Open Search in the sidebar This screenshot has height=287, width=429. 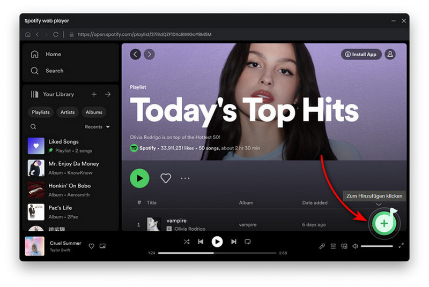click(47, 71)
